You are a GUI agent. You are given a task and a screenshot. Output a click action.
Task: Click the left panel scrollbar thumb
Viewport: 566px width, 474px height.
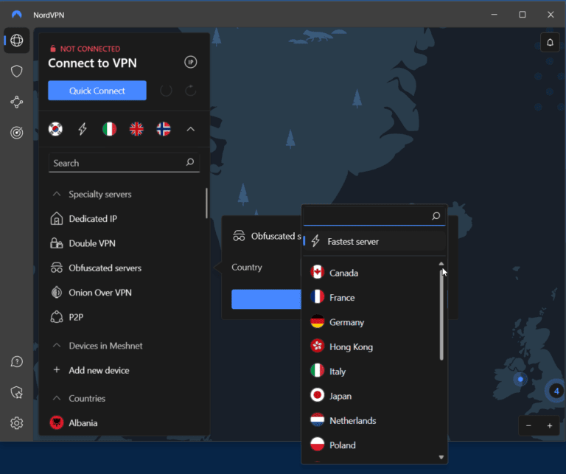tap(206, 203)
